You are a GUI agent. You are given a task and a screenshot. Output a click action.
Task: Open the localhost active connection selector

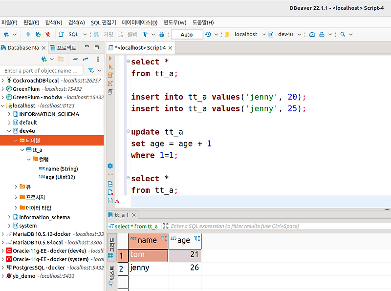pyautogui.click(x=245, y=34)
